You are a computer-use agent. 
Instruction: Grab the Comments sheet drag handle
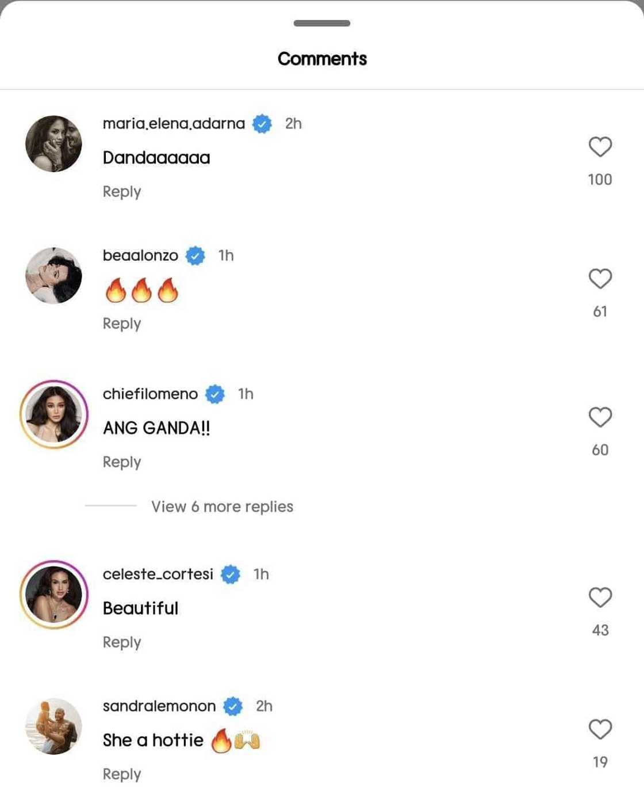point(322,23)
